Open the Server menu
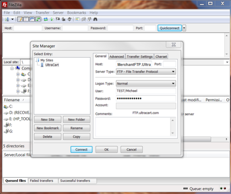Viewport: 231px width, 194px height. (58, 13)
